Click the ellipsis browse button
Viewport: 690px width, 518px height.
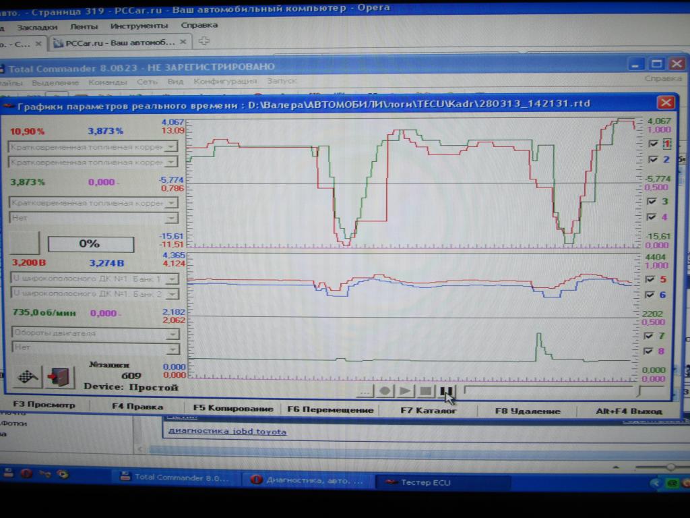[x=365, y=391]
